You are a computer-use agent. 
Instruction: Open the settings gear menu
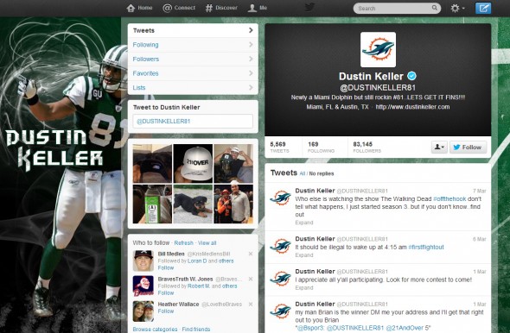(457, 8)
